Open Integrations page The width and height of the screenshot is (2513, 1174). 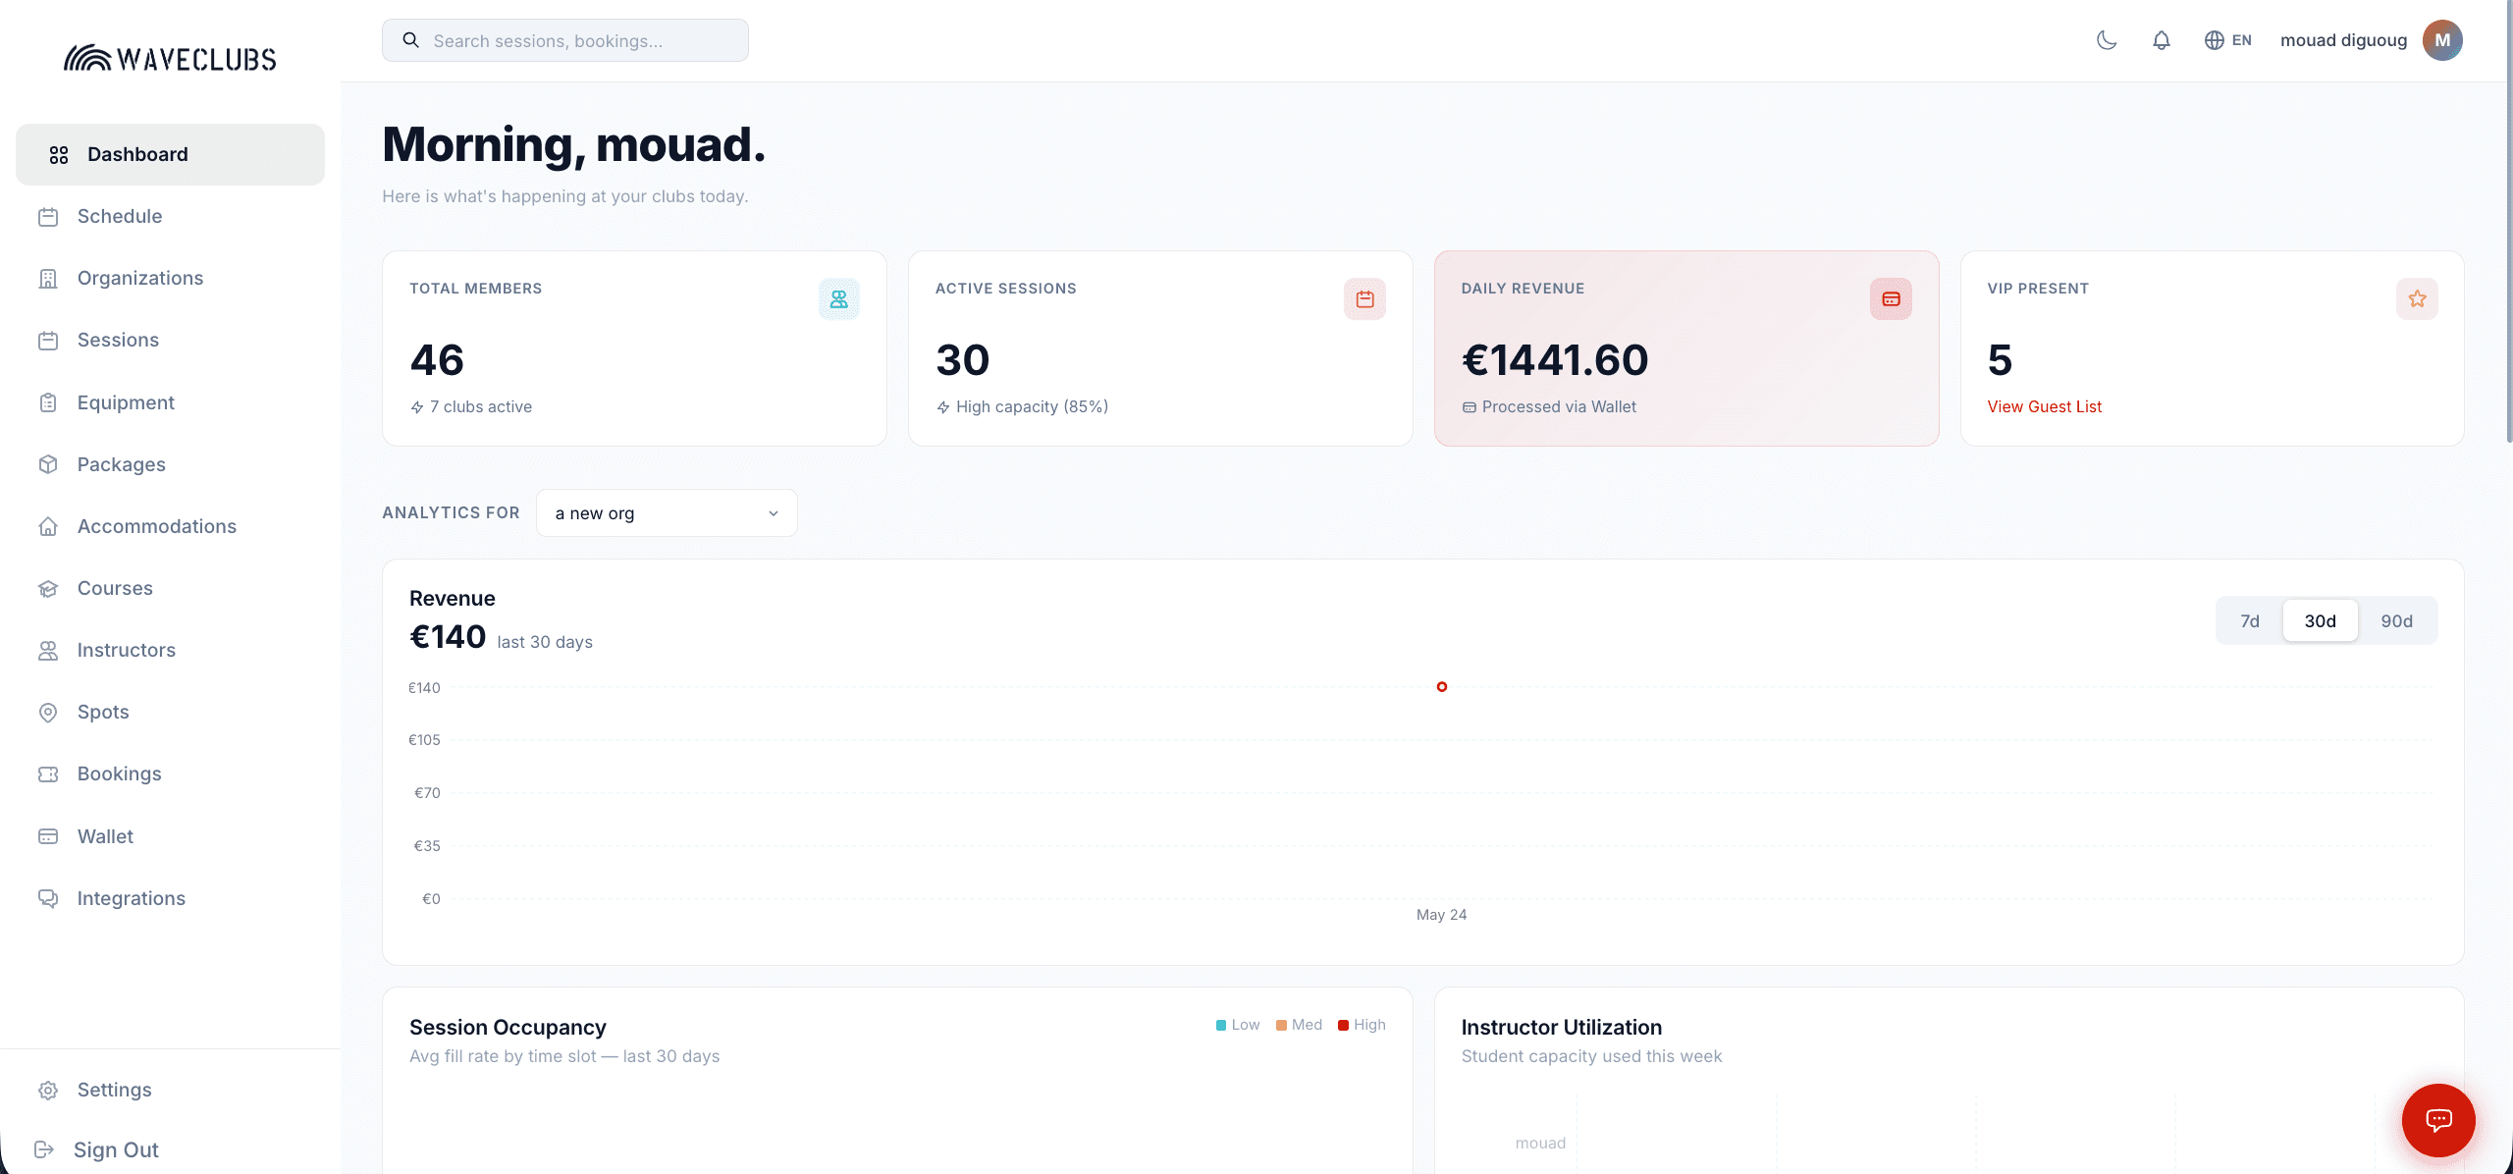(x=170, y=898)
